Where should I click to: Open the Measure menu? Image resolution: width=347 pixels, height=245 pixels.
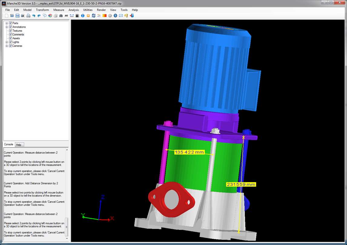pyautogui.click(x=59, y=10)
